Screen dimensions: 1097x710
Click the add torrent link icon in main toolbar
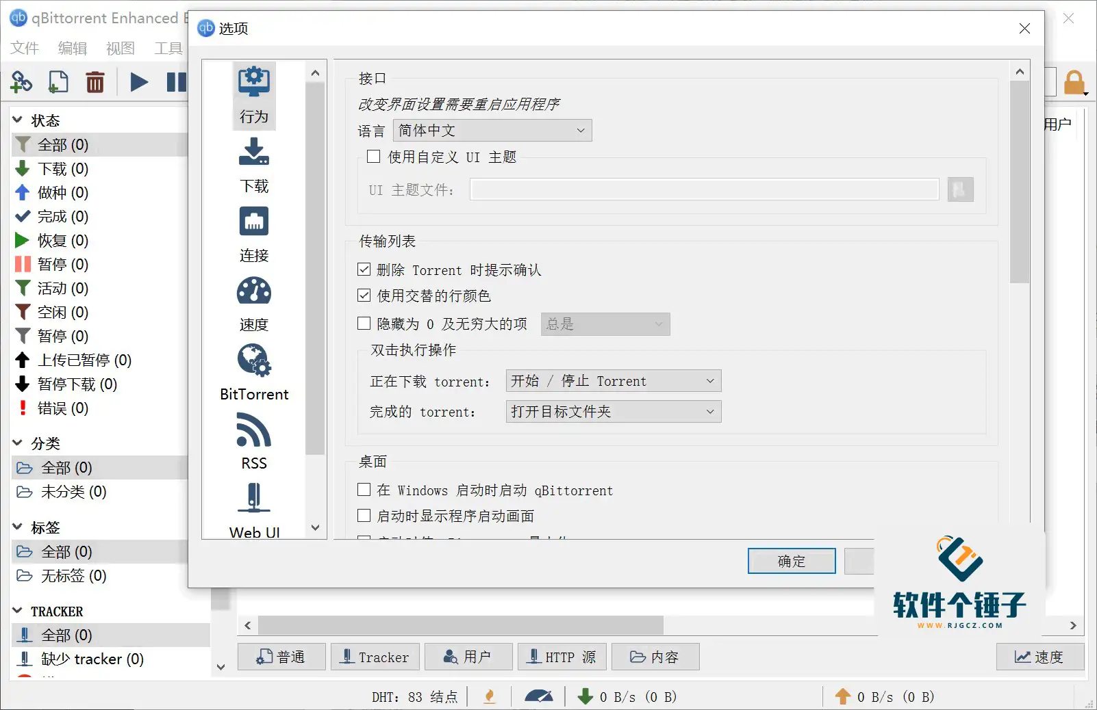[x=21, y=82]
